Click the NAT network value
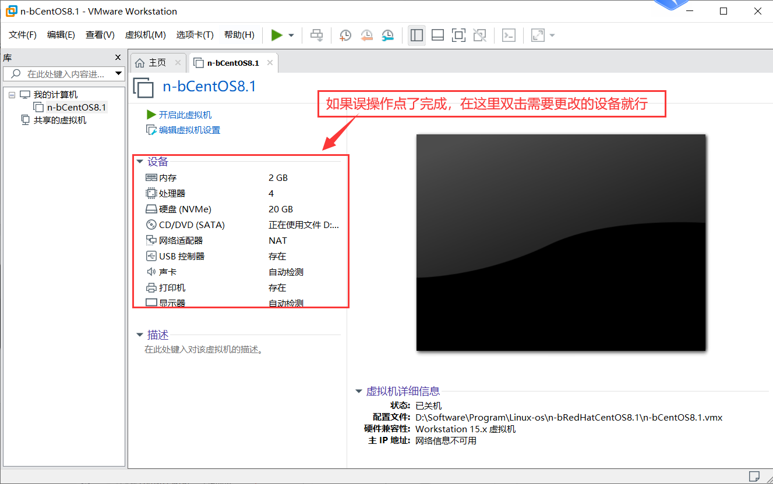The width and height of the screenshot is (773, 484). pyautogui.click(x=278, y=240)
